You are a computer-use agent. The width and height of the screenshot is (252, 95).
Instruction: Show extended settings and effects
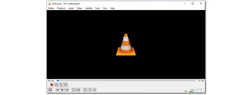pyautogui.click(x=78, y=90)
